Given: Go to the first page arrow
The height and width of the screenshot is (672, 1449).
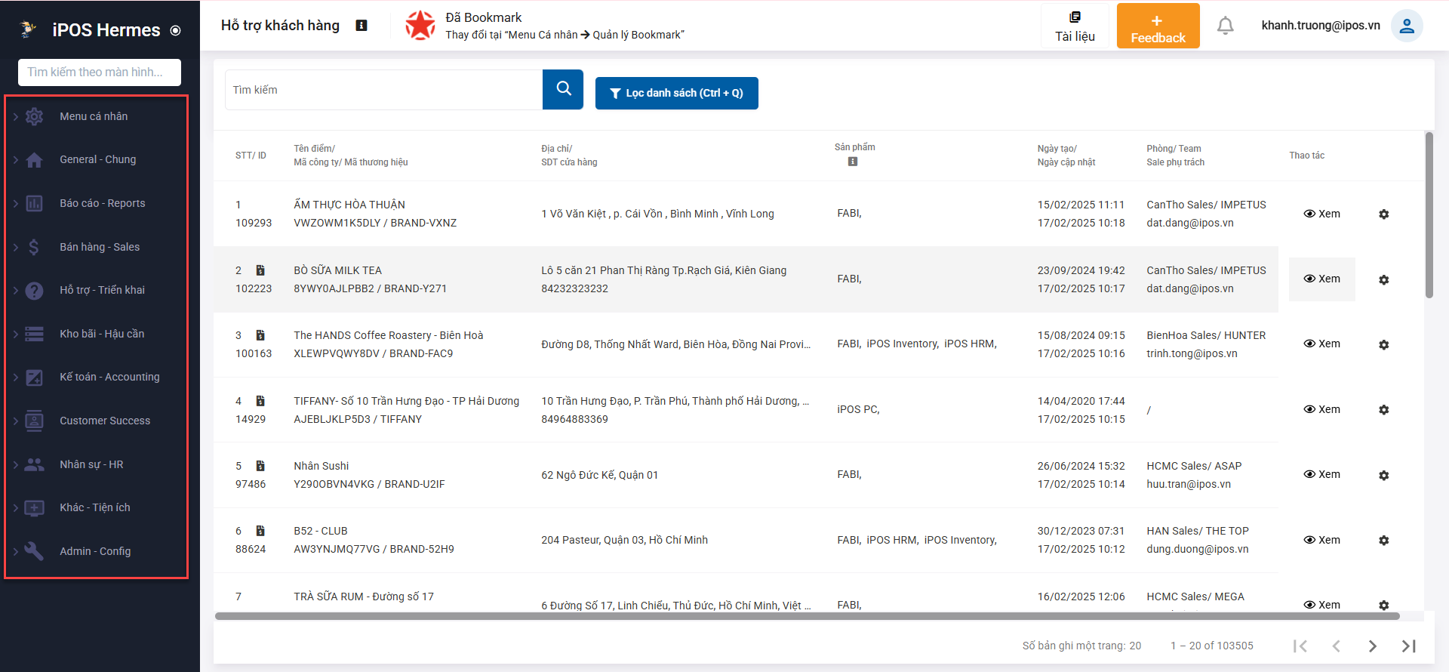Looking at the screenshot, I should coord(1300,646).
